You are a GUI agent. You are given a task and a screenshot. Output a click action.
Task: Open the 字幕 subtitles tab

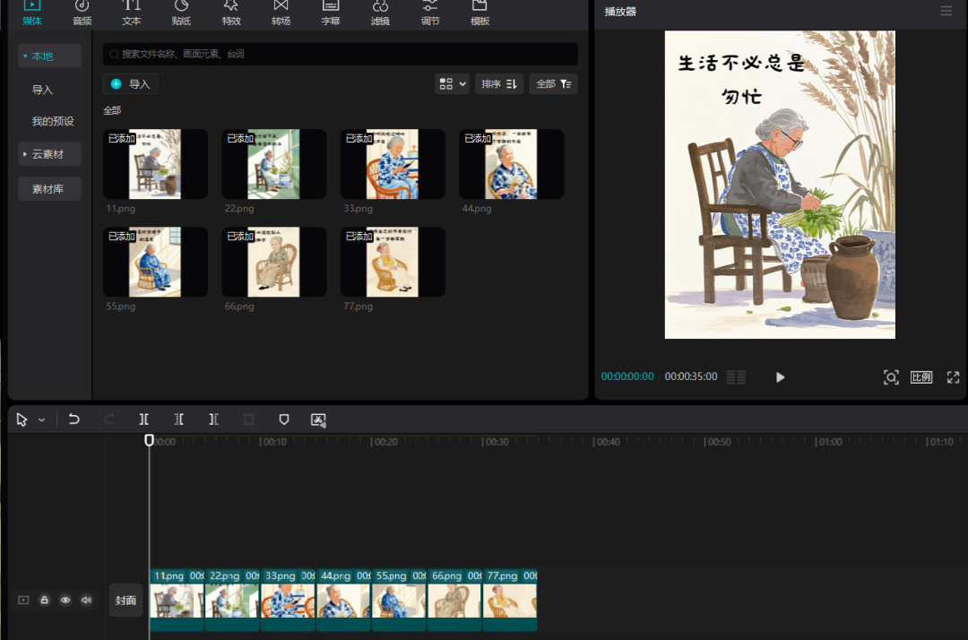point(331,13)
